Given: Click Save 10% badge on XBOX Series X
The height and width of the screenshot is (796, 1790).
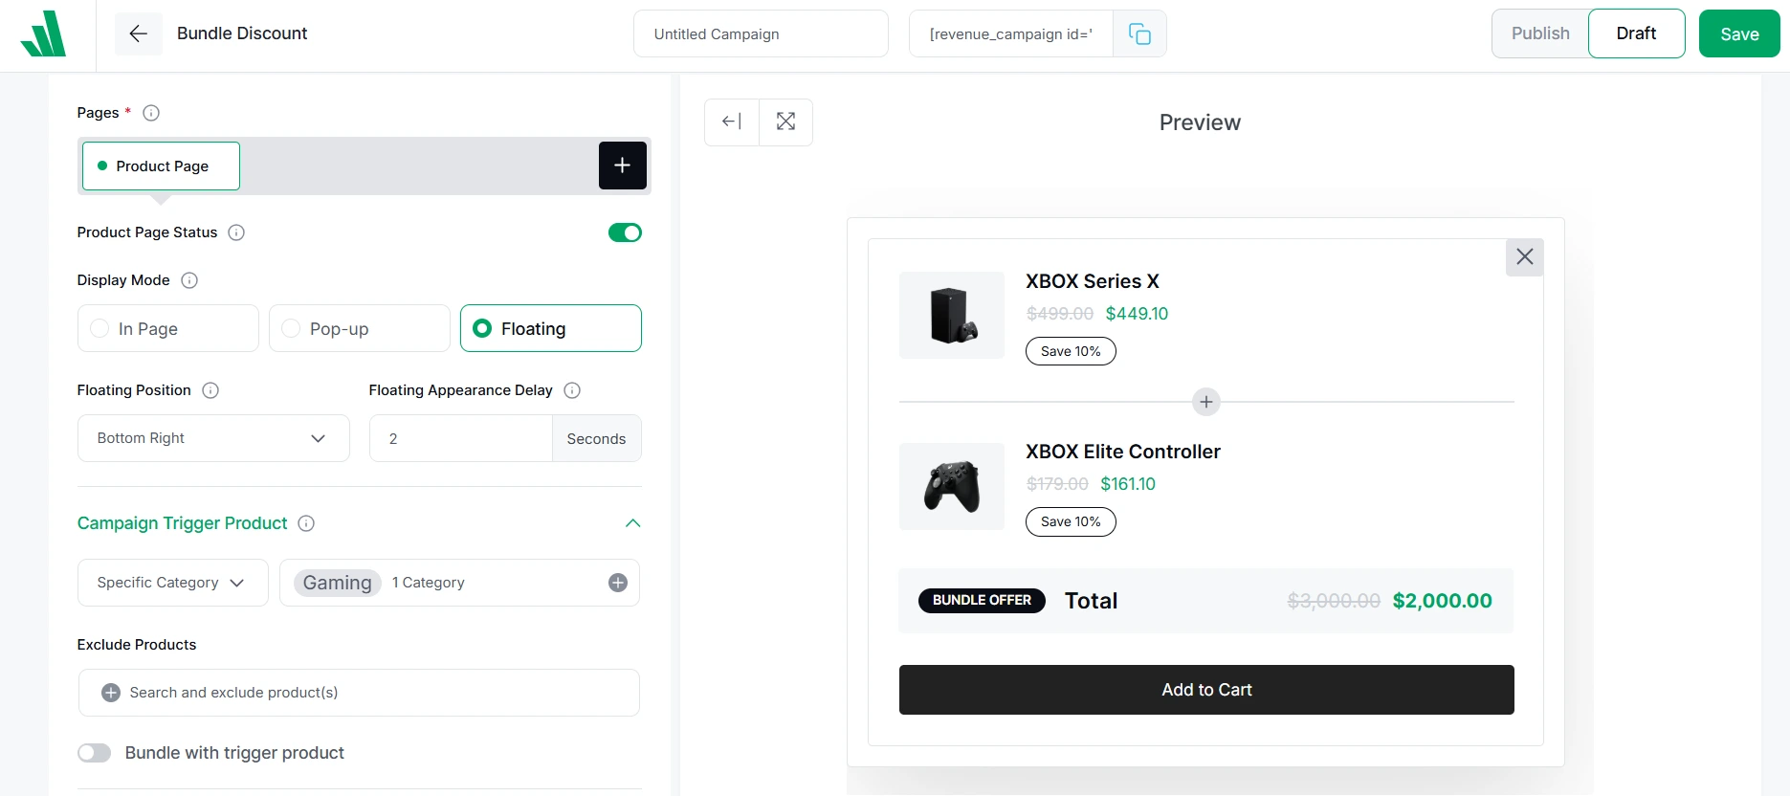Looking at the screenshot, I should (1071, 351).
